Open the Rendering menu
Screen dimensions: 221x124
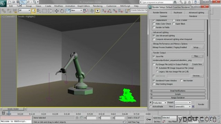click(x=98, y=6)
